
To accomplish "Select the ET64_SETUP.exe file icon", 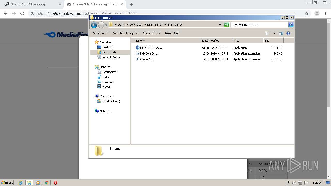I will point(138,48).
